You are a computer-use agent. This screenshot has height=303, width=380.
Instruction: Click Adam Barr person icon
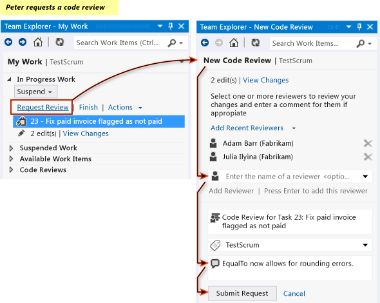click(213, 143)
